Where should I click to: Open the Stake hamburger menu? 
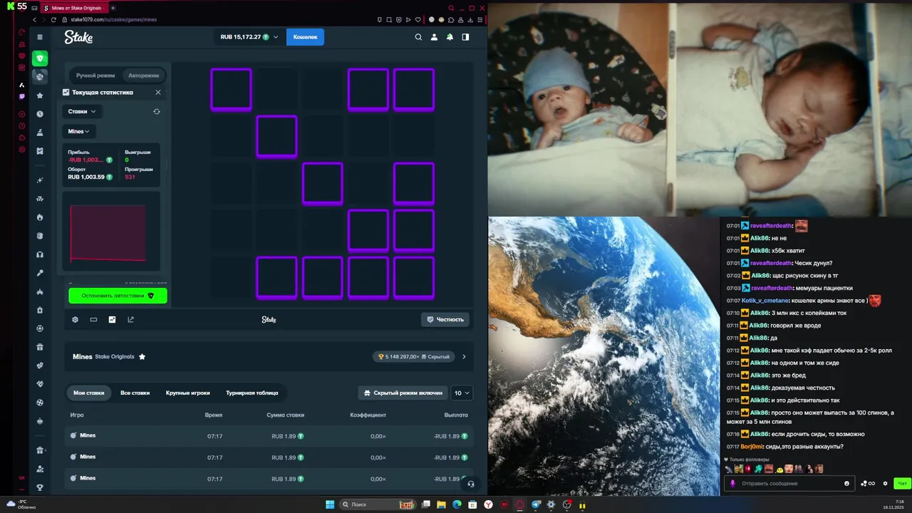click(x=40, y=37)
